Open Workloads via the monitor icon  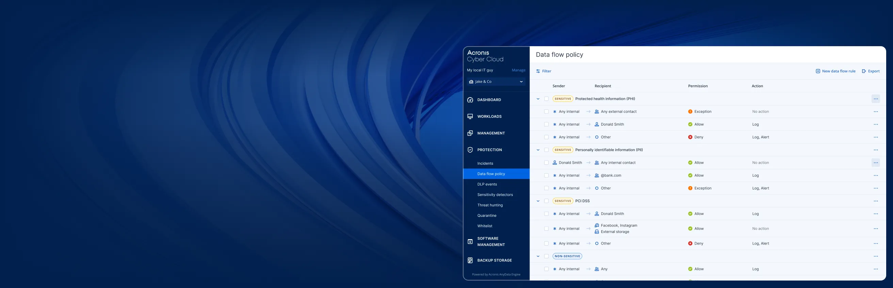[470, 116]
